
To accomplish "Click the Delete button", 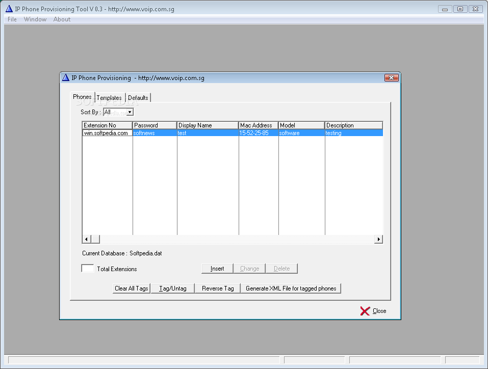I will pyautogui.click(x=281, y=269).
